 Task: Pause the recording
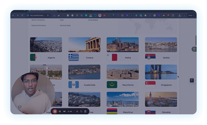point(60,111)
